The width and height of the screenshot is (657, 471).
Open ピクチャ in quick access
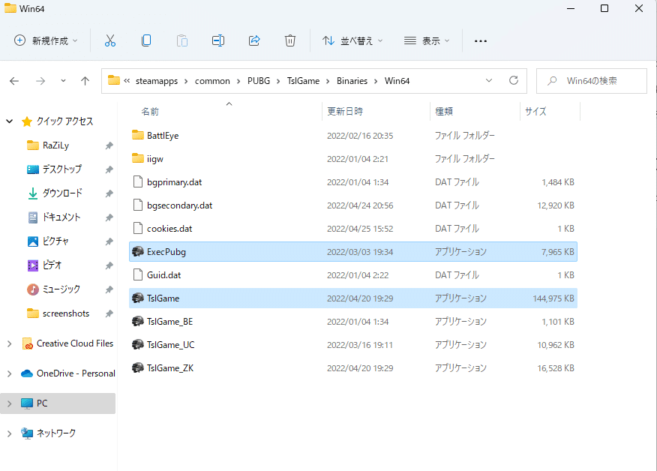point(55,241)
